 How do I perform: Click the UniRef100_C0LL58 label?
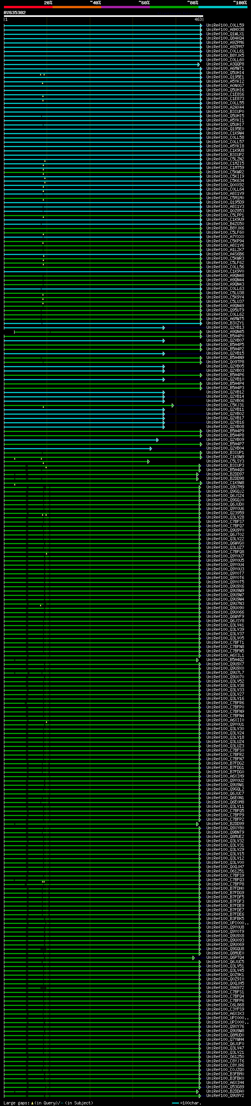pos(225,137)
